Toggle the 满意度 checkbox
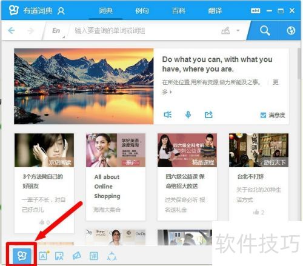Viewport: 303px width, 266px height. click(263, 115)
